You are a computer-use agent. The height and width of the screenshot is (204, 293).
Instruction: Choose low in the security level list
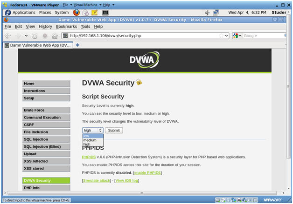coord(93,136)
